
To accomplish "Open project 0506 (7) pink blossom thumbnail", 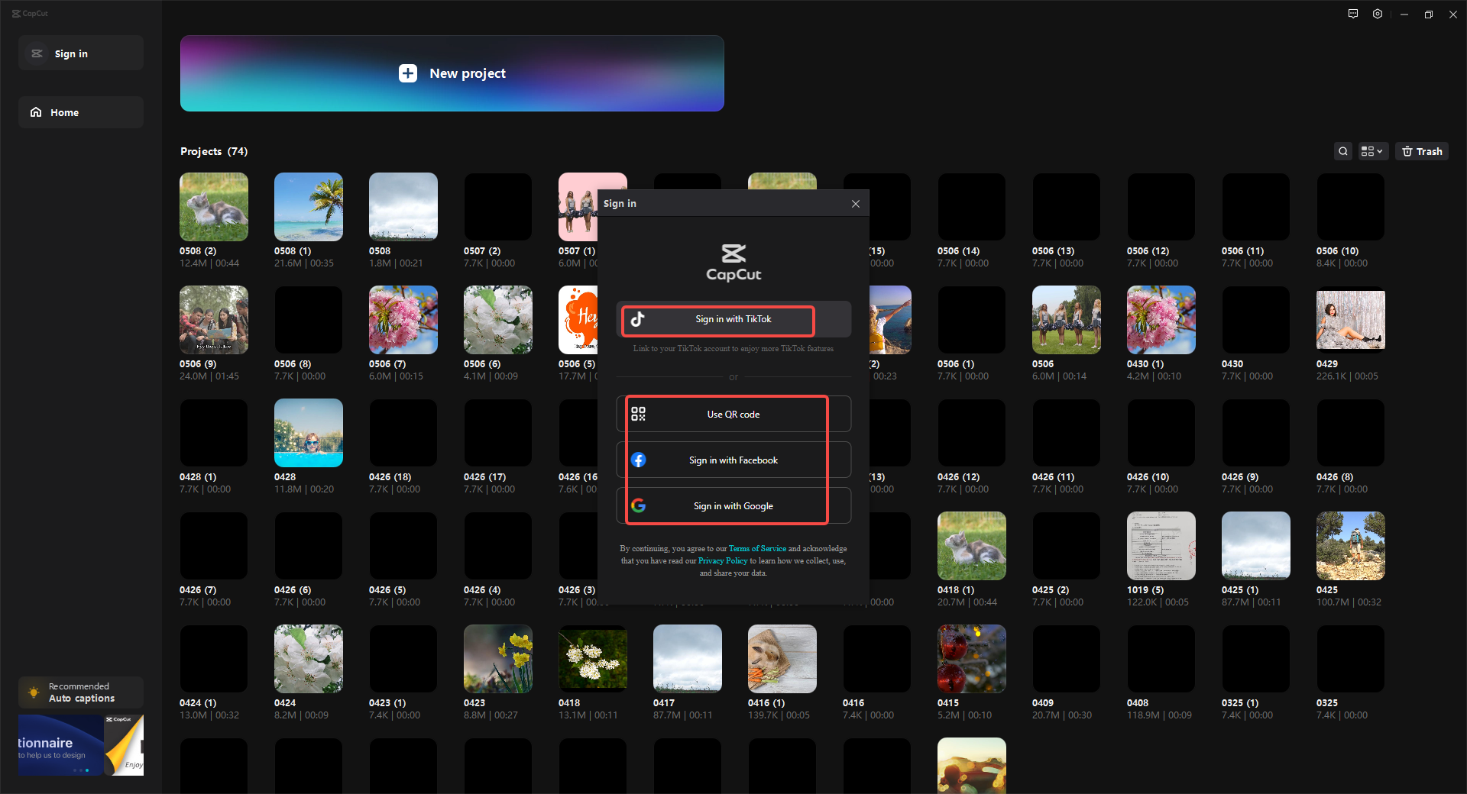I will click(403, 320).
